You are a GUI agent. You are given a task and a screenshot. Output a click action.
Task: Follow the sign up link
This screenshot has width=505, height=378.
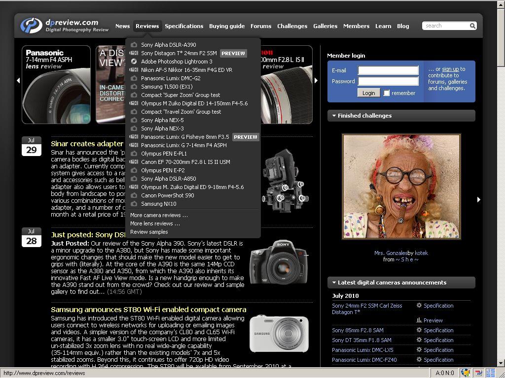(x=450, y=69)
